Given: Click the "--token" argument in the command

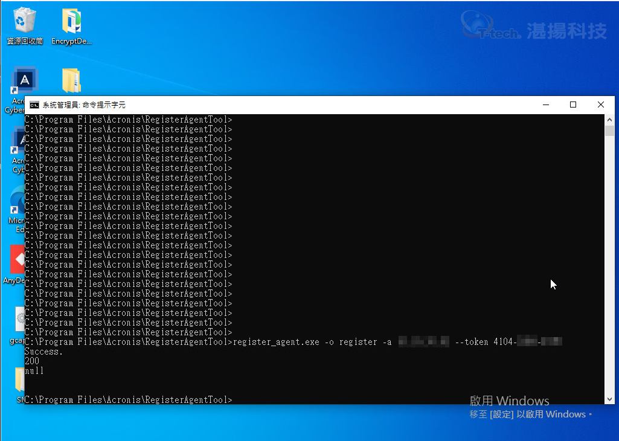Looking at the screenshot, I should [472, 342].
